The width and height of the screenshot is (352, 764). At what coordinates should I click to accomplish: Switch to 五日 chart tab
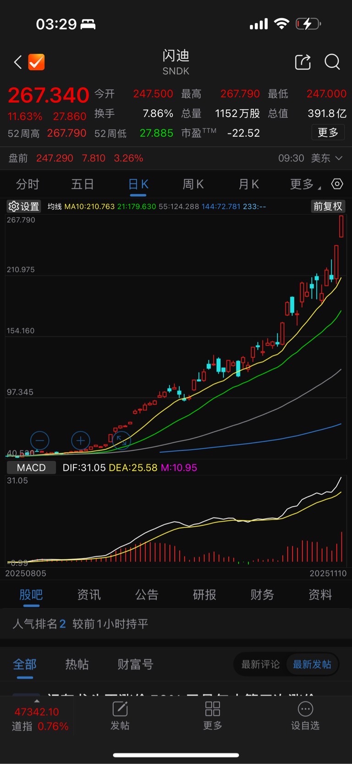[82, 184]
